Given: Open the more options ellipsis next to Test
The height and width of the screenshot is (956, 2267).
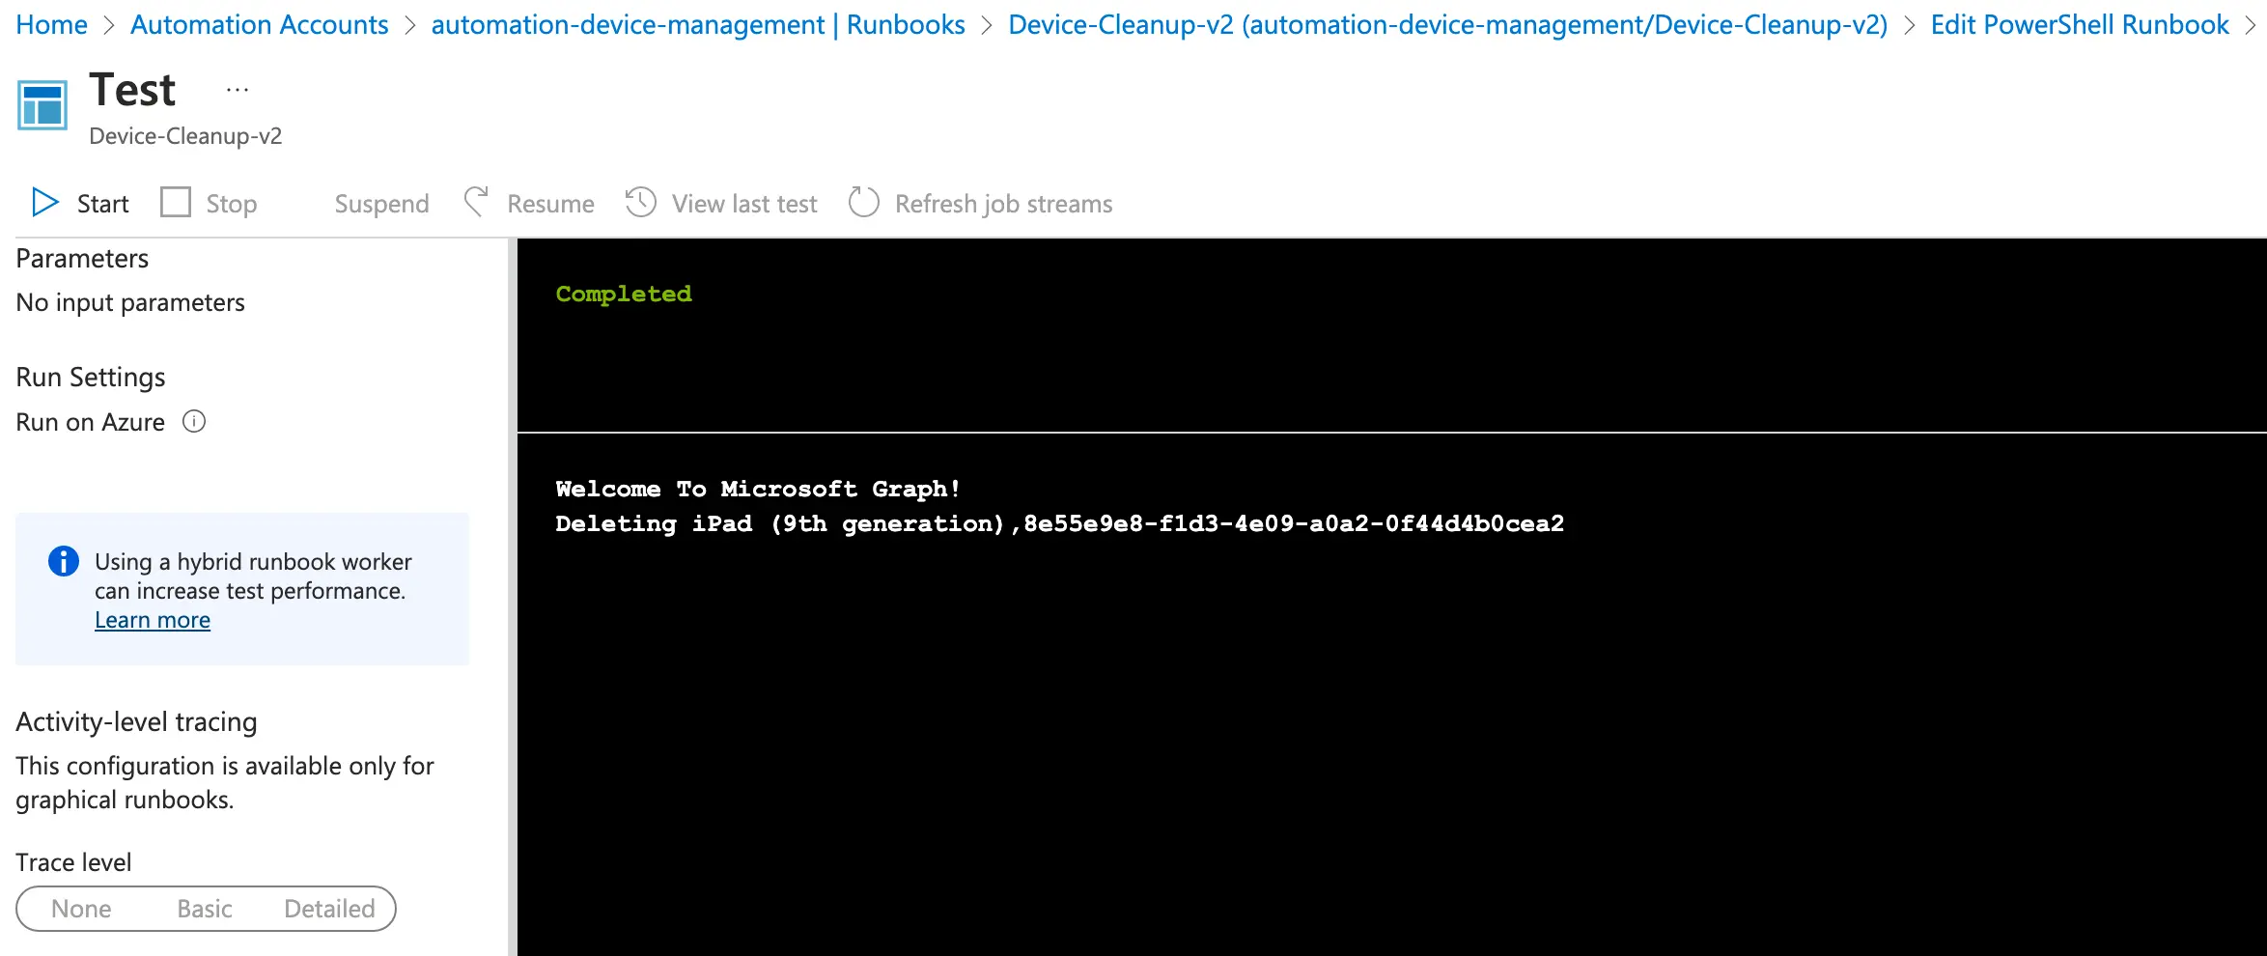Looking at the screenshot, I should coord(238,90).
